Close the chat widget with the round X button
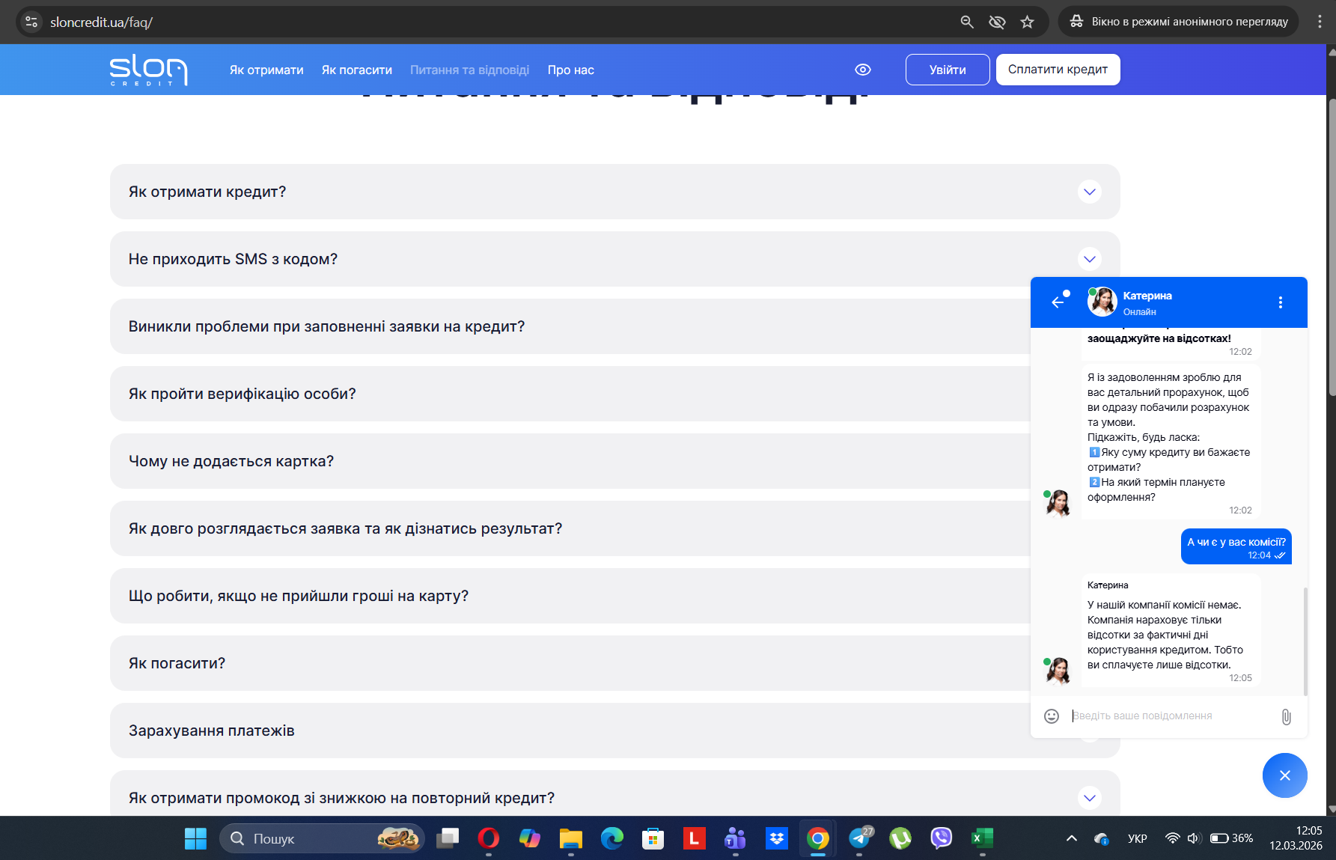Screen dimensions: 1336x860 1285,775
